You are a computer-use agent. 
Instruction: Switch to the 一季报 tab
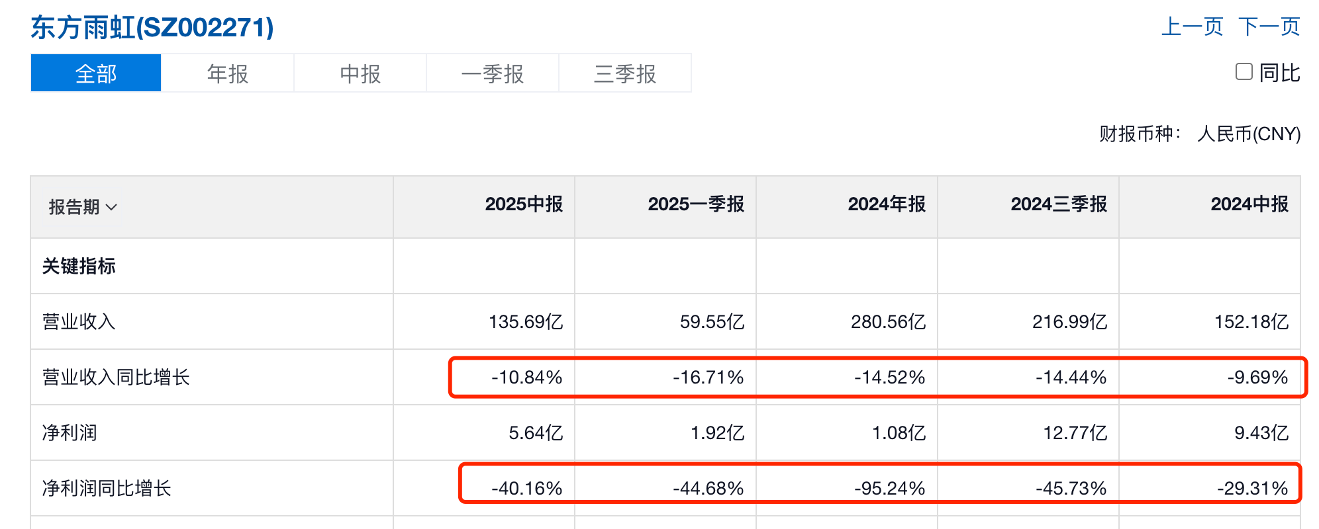click(492, 73)
